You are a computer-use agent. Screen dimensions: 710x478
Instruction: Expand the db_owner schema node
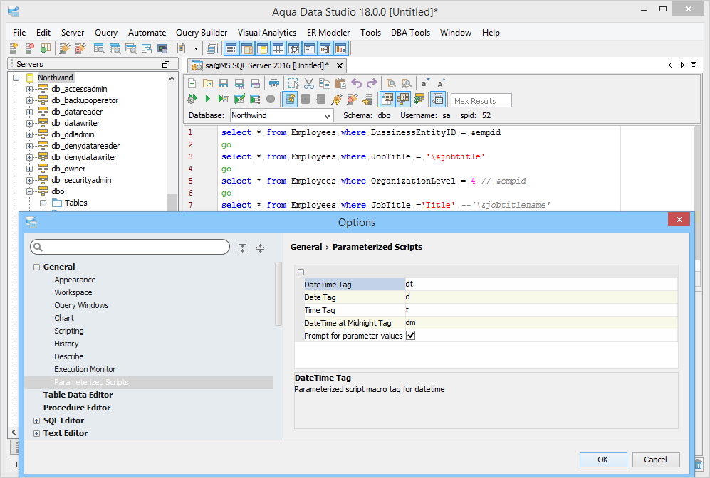(29, 169)
